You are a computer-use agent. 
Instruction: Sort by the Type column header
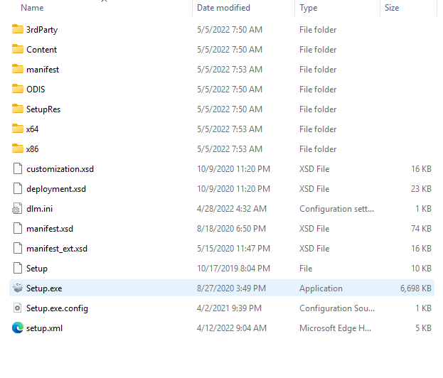click(x=308, y=8)
